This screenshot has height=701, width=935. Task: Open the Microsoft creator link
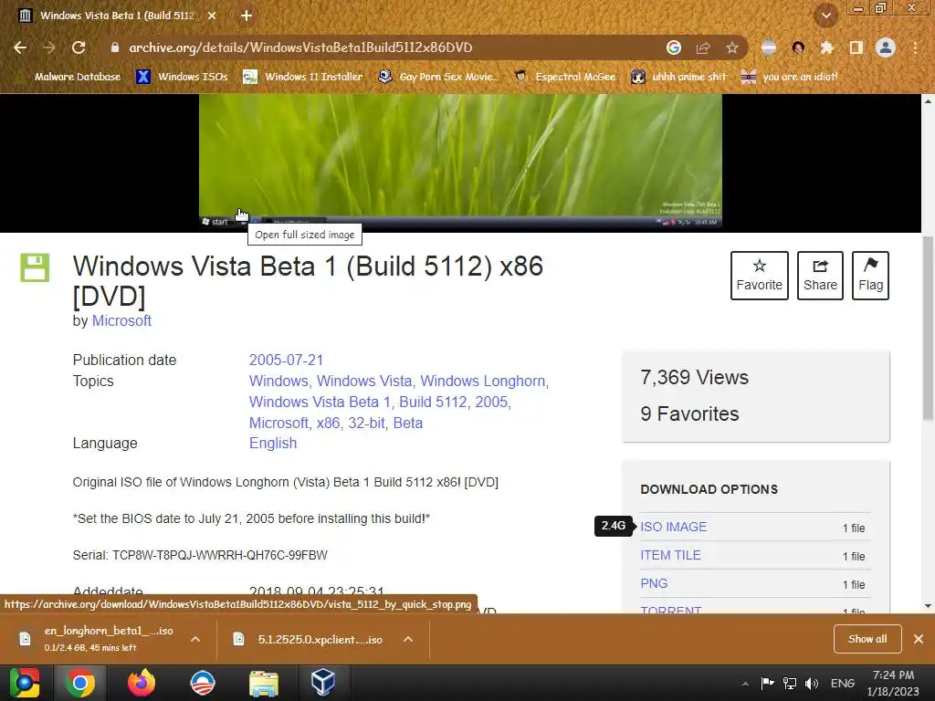[x=121, y=320]
